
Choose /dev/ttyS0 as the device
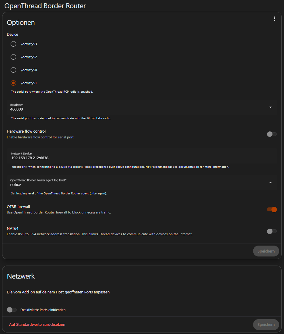(13, 70)
